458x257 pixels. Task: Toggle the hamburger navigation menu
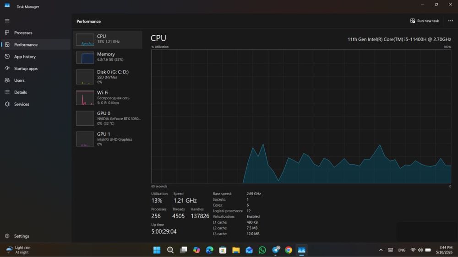7,21
